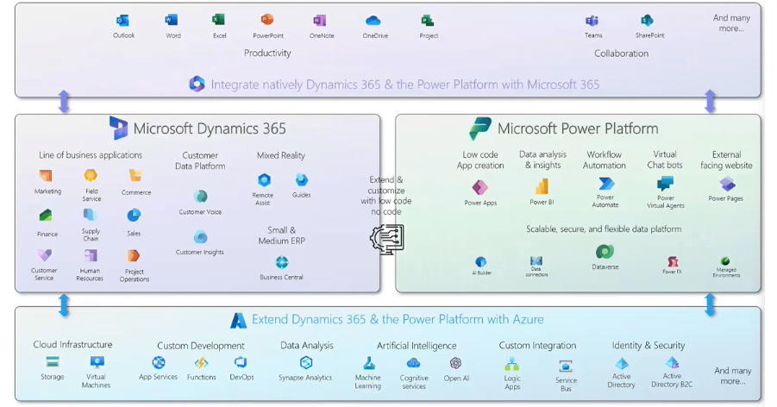This screenshot has height=407, width=777.
Task: Click the Virtual Machines icon
Action: point(97,363)
